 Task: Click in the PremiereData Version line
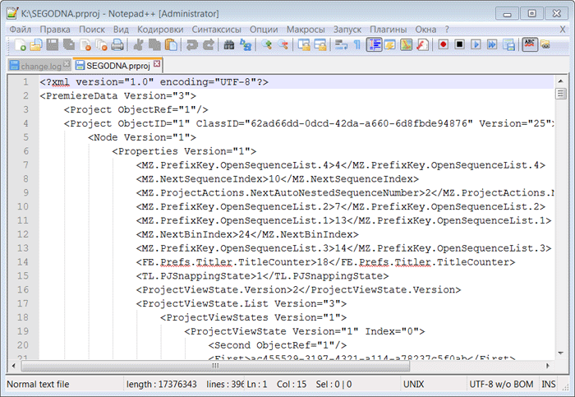(117, 96)
